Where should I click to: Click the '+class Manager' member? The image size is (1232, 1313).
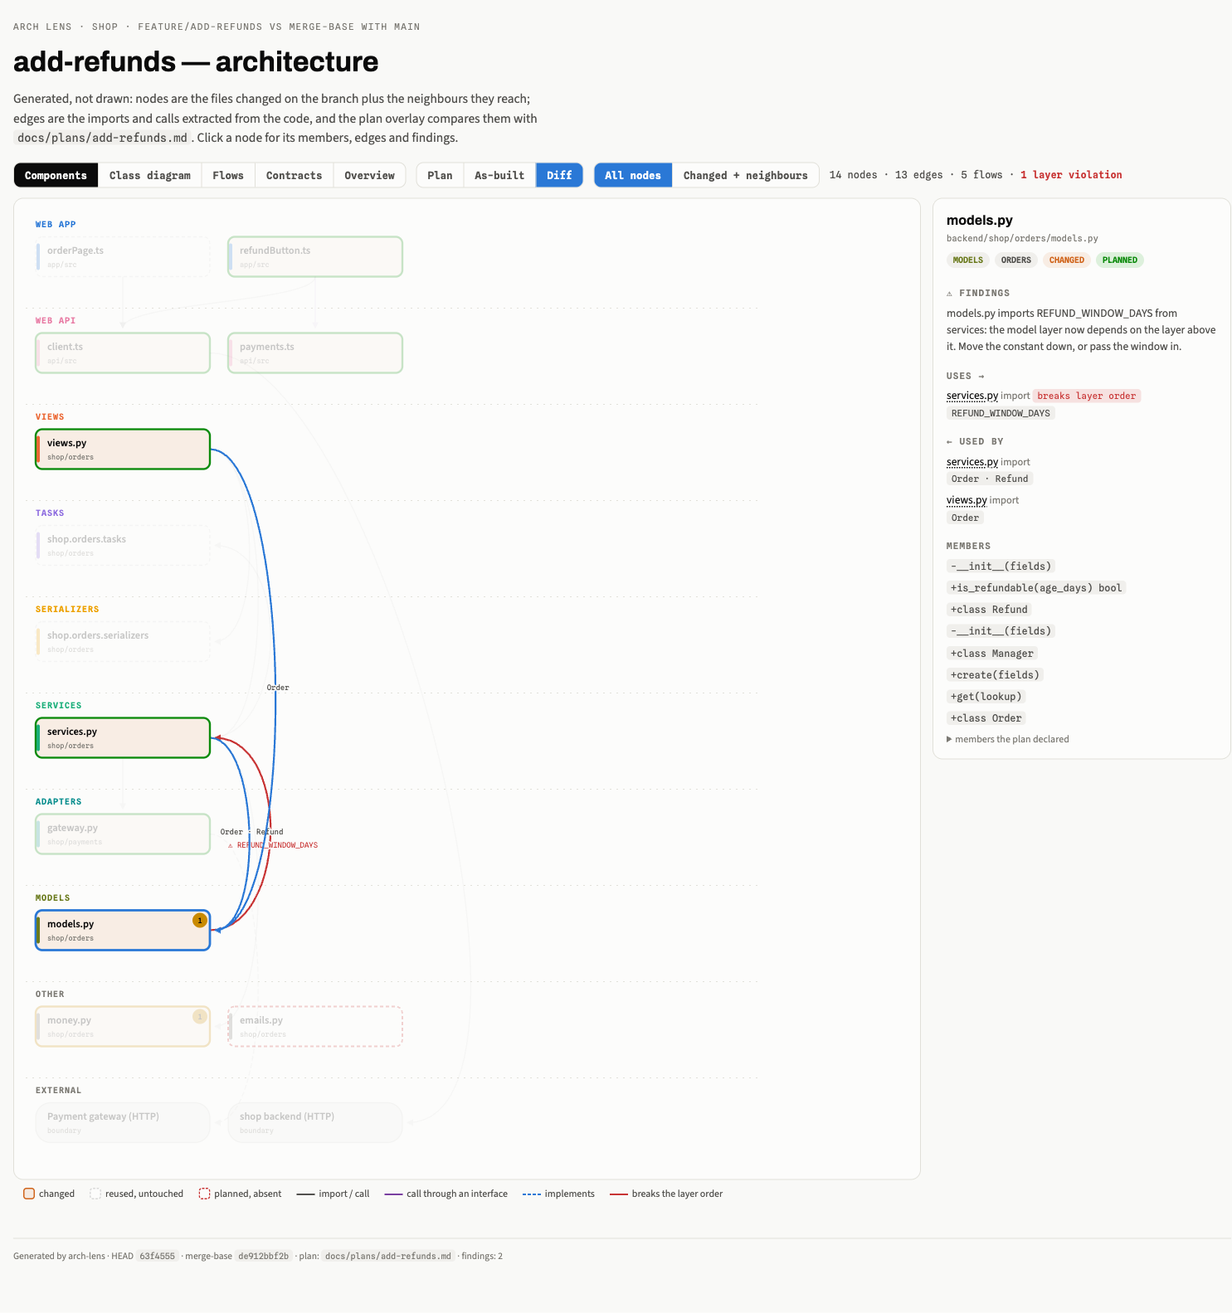992,654
